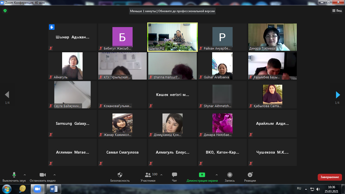Viewport: 345px width, 194px height.
Task: Open the Security (Безопасность) shield icon
Action: (x=120, y=175)
